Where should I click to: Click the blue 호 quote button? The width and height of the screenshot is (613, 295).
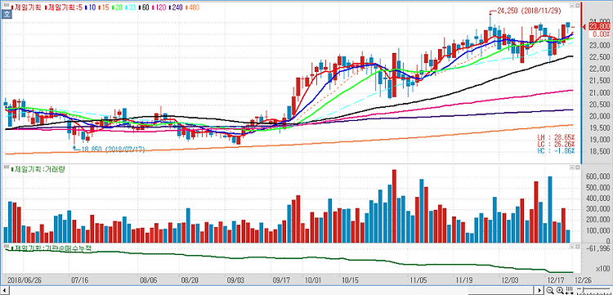click(7, 15)
